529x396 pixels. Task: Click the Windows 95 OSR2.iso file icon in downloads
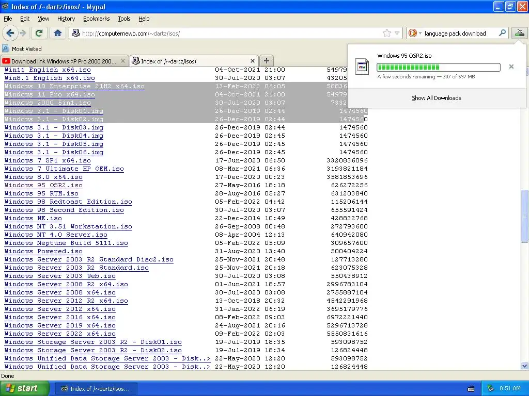pyautogui.click(x=362, y=67)
